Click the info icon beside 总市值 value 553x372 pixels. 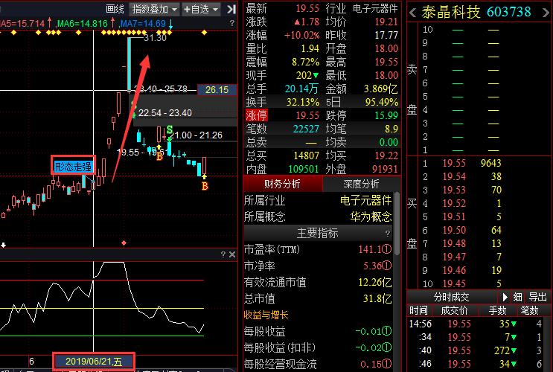pos(386,299)
